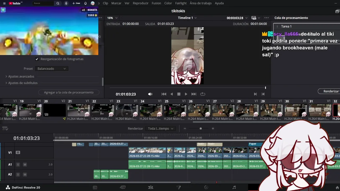Screen dimensions: 340x191
Task: Open the Cut page icon
Action: tap(123, 187)
